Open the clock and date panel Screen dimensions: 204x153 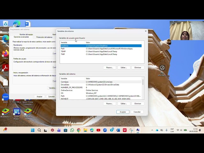193,130
